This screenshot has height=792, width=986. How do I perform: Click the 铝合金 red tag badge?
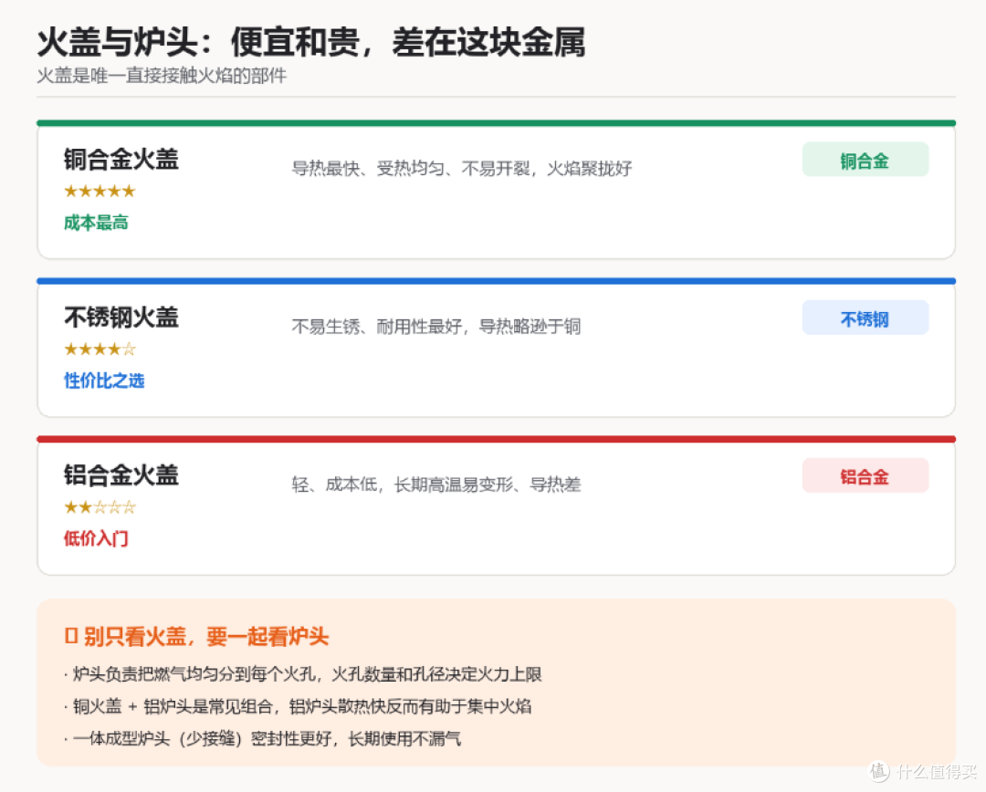click(x=865, y=475)
